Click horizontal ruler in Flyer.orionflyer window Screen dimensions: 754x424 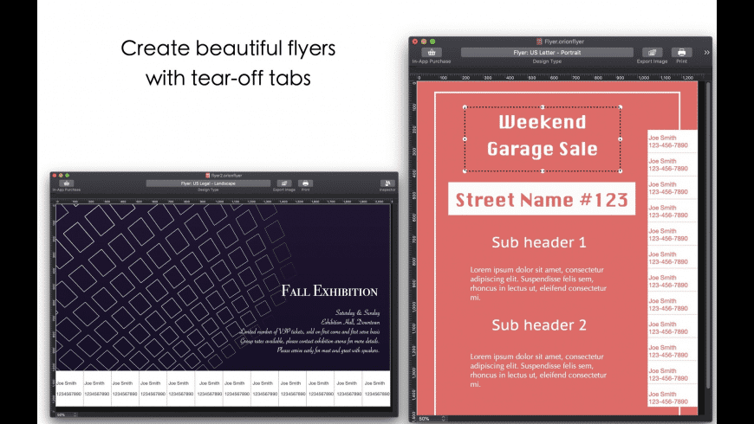[558, 77]
